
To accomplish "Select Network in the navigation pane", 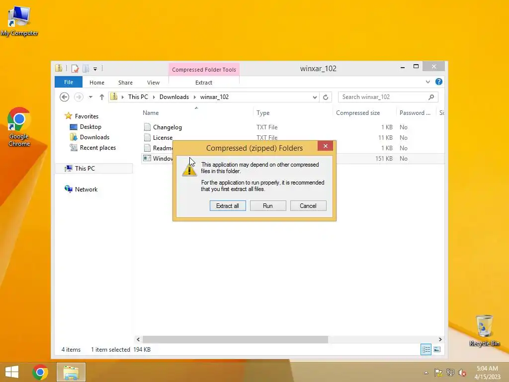I will tap(86, 190).
